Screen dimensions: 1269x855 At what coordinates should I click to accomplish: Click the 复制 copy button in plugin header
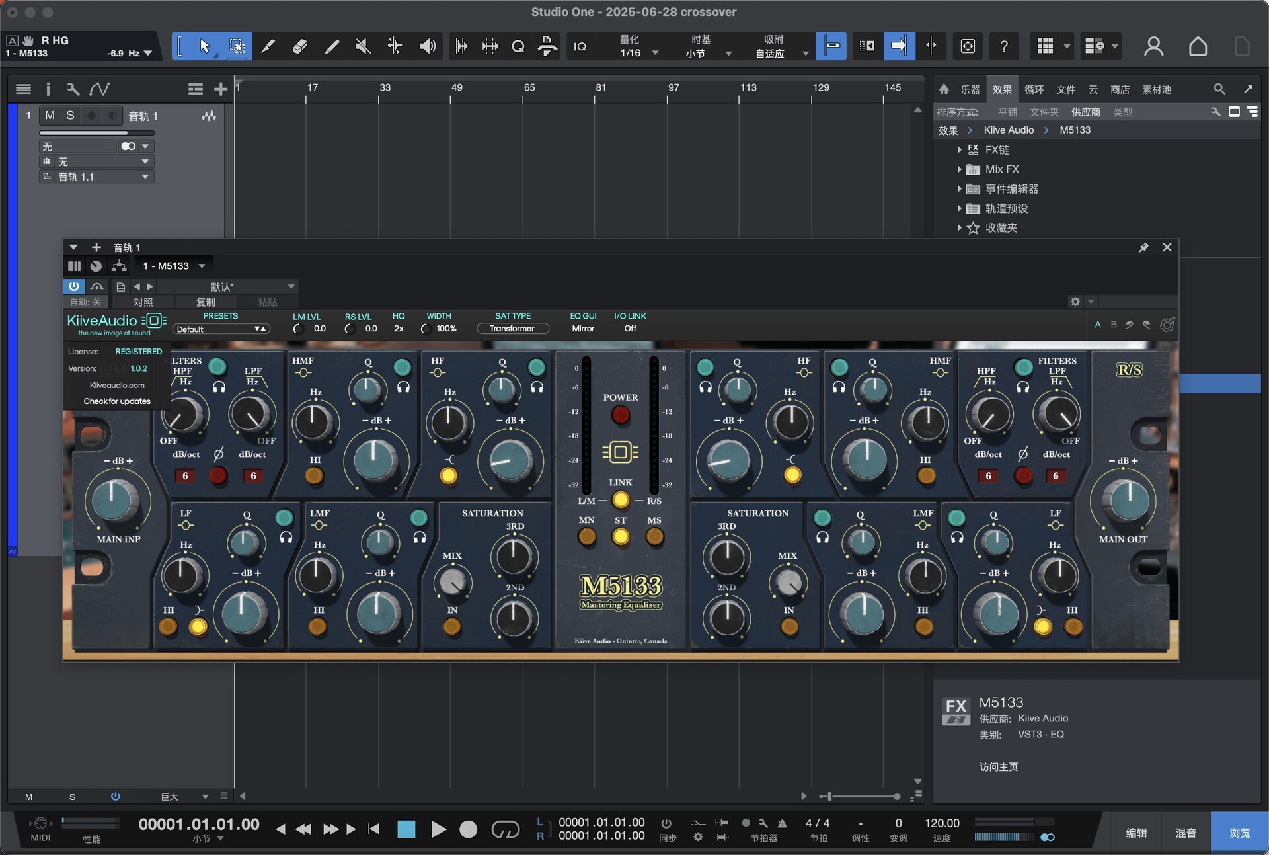[206, 302]
